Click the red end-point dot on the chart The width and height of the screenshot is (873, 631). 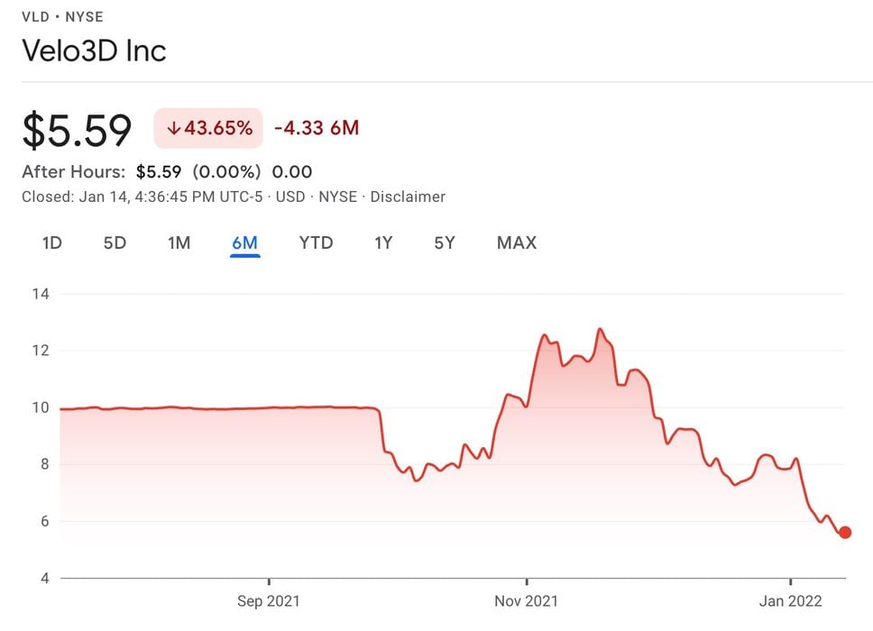[x=845, y=533]
